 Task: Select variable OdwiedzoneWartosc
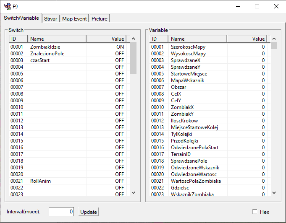coord(210,174)
